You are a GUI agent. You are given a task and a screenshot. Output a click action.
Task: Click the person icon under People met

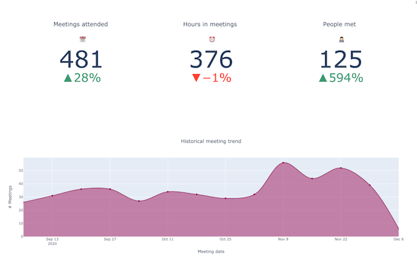pyautogui.click(x=341, y=40)
